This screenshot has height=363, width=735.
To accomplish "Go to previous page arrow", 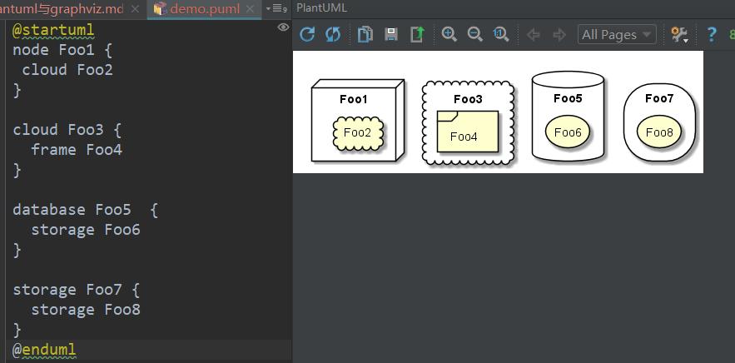I will click(x=534, y=34).
